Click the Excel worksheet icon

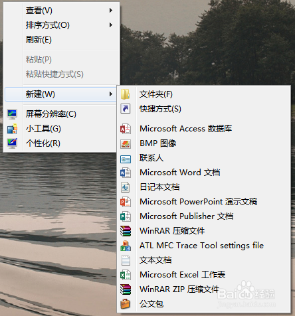pyautogui.click(x=126, y=275)
